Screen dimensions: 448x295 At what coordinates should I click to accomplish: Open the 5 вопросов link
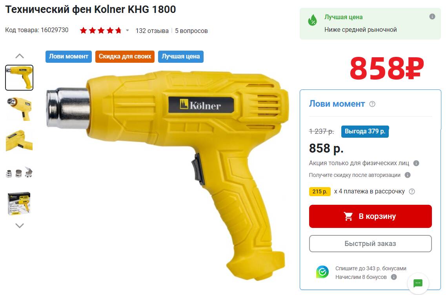tap(191, 31)
